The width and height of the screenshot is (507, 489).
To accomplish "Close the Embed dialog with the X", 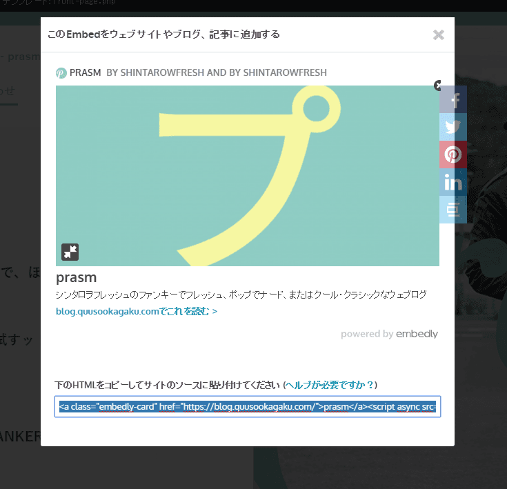I will (439, 34).
